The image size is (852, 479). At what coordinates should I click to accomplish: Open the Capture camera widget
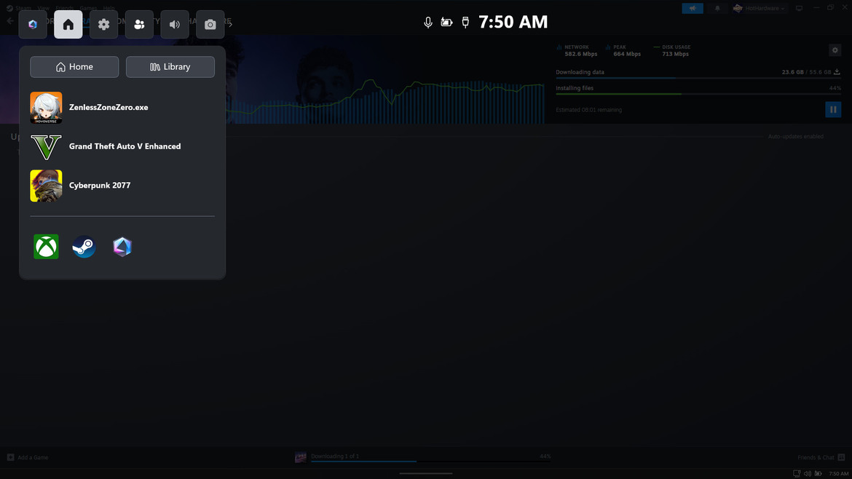(x=210, y=25)
